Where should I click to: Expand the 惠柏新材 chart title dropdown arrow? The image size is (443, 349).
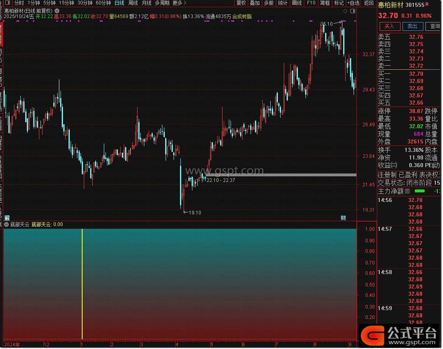(x=57, y=11)
